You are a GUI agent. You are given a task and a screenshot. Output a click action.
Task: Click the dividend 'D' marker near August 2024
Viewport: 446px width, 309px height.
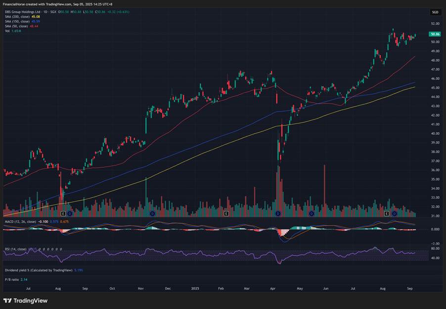click(70, 213)
